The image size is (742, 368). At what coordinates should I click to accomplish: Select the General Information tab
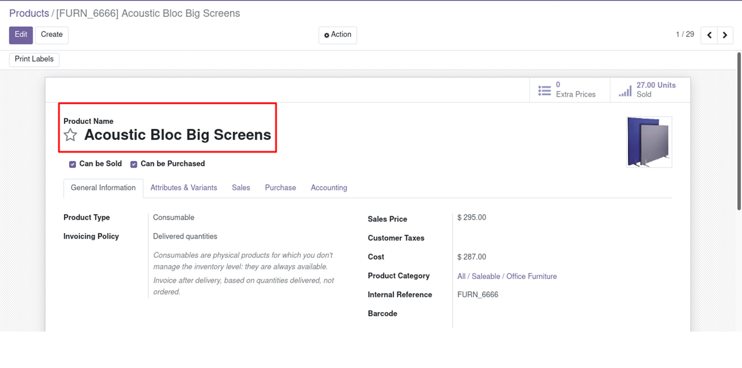point(103,188)
